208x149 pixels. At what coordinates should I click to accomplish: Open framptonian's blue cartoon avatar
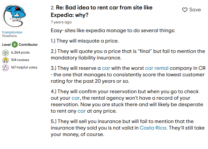pos(14,16)
